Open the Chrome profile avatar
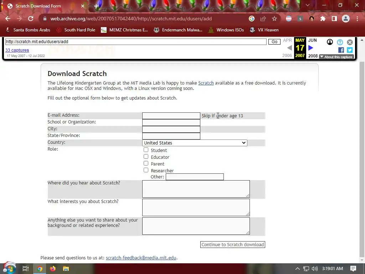The image size is (365, 274). click(x=346, y=19)
